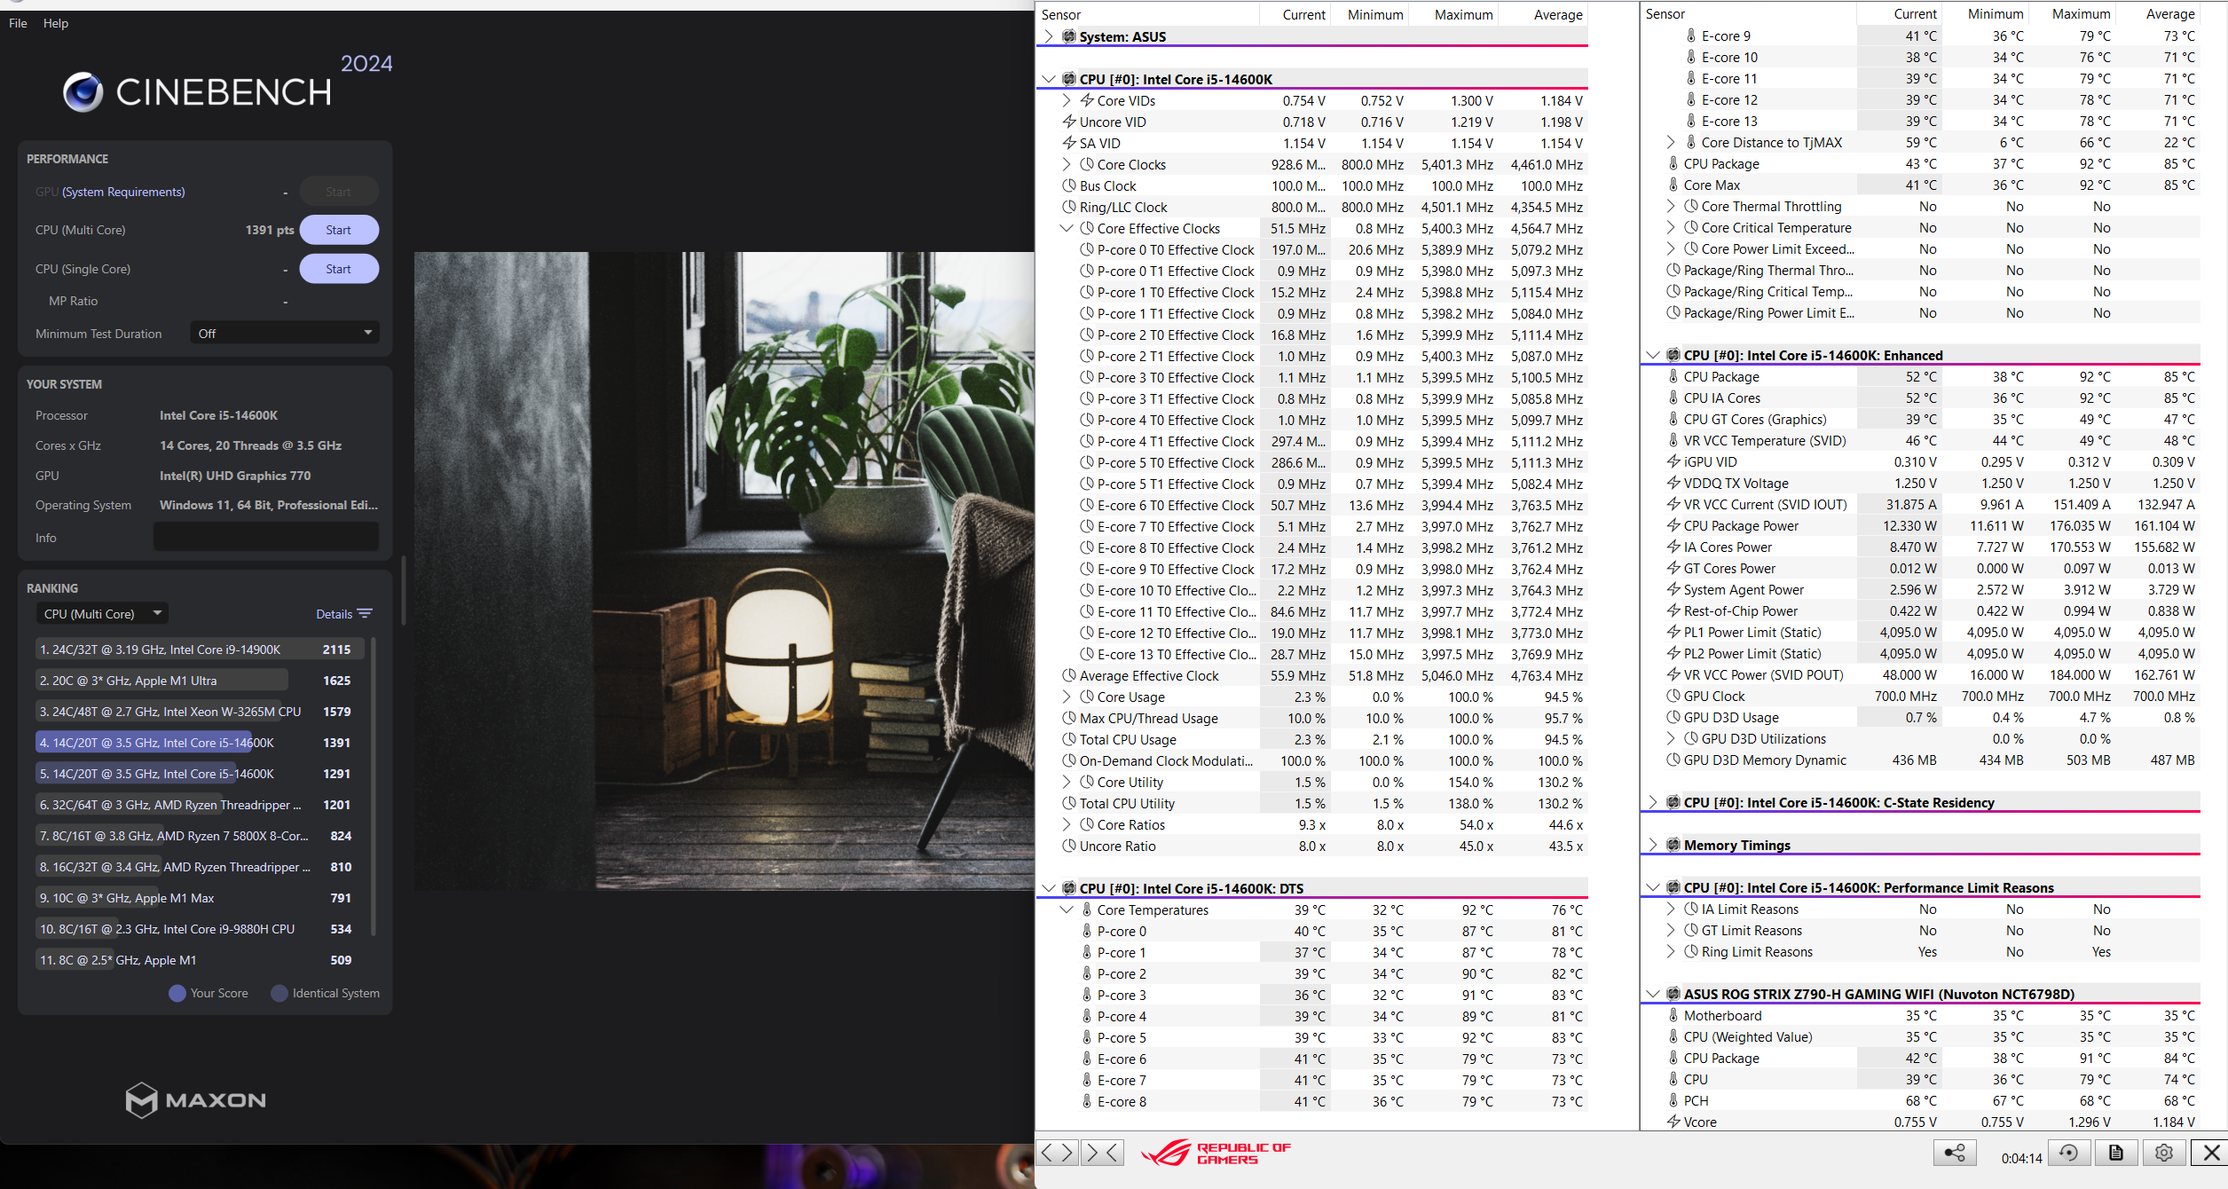Click the thermometer icon beside Motherboard sensor
The width and height of the screenshot is (2228, 1189).
1673,1015
